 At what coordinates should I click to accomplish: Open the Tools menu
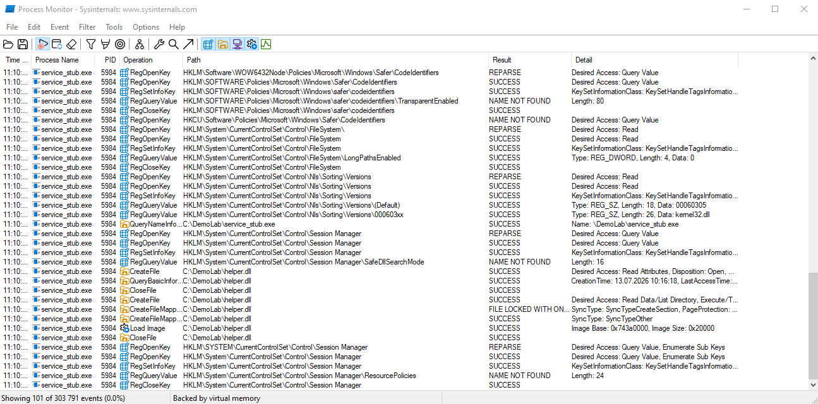[114, 27]
